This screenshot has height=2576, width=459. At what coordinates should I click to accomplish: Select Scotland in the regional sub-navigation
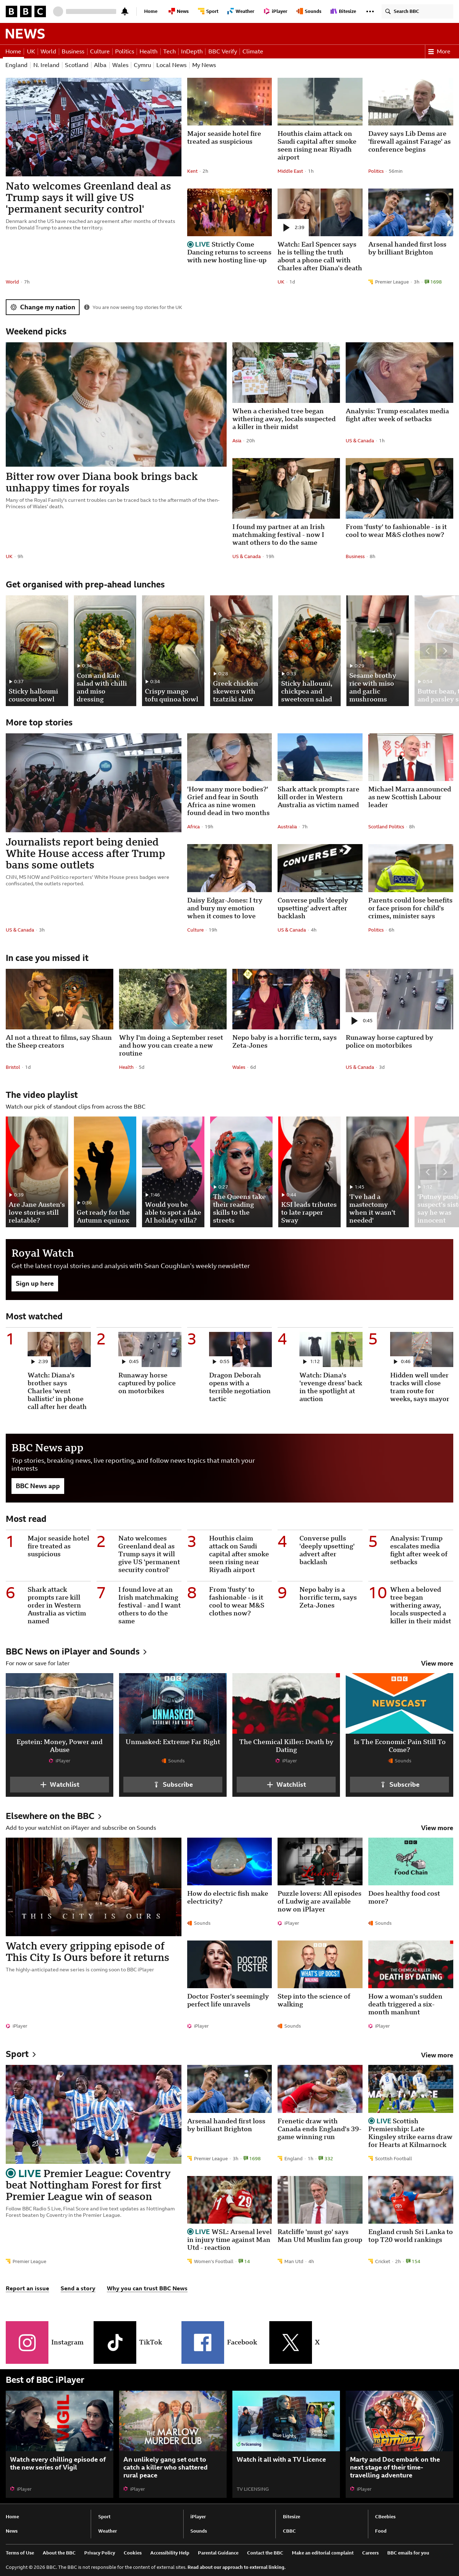tap(76, 65)
